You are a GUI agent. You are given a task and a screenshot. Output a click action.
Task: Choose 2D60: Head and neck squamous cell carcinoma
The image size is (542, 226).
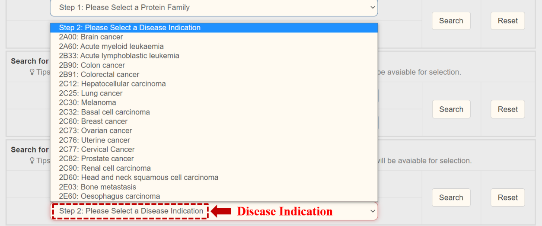pos(139,177)
